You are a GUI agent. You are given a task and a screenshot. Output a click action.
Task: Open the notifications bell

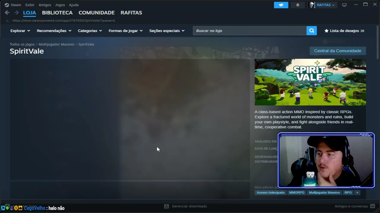(298, 5)
